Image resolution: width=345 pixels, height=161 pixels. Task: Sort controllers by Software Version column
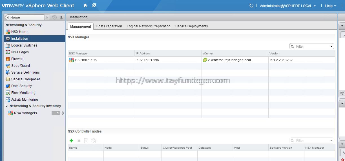[286, 148]
